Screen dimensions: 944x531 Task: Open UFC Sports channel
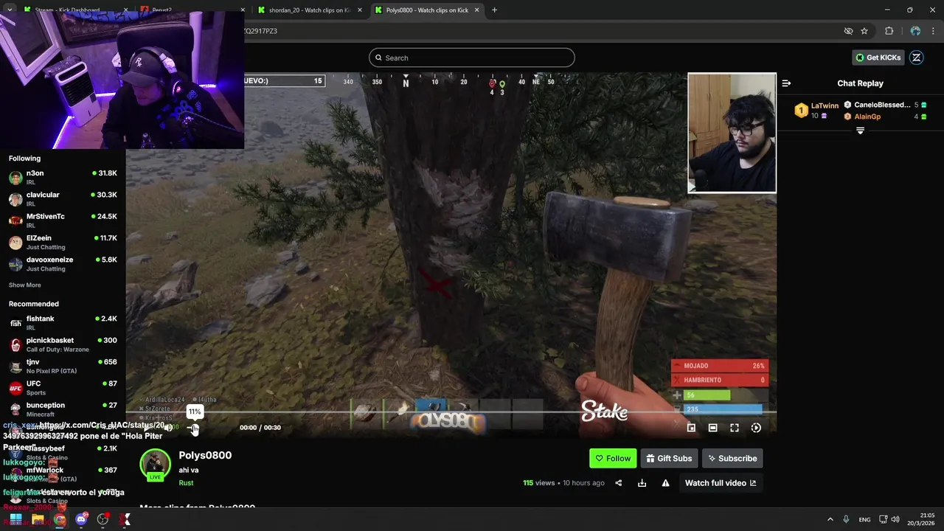[63, 388]
